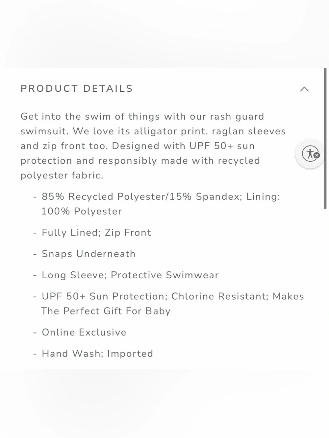The image size is (329, 438).
Task: Click the 'polyester fabric.' ending line
Action: (62, 175)
